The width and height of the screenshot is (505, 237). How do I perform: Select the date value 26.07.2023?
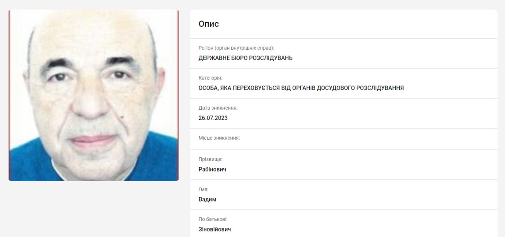click(213, 118)
